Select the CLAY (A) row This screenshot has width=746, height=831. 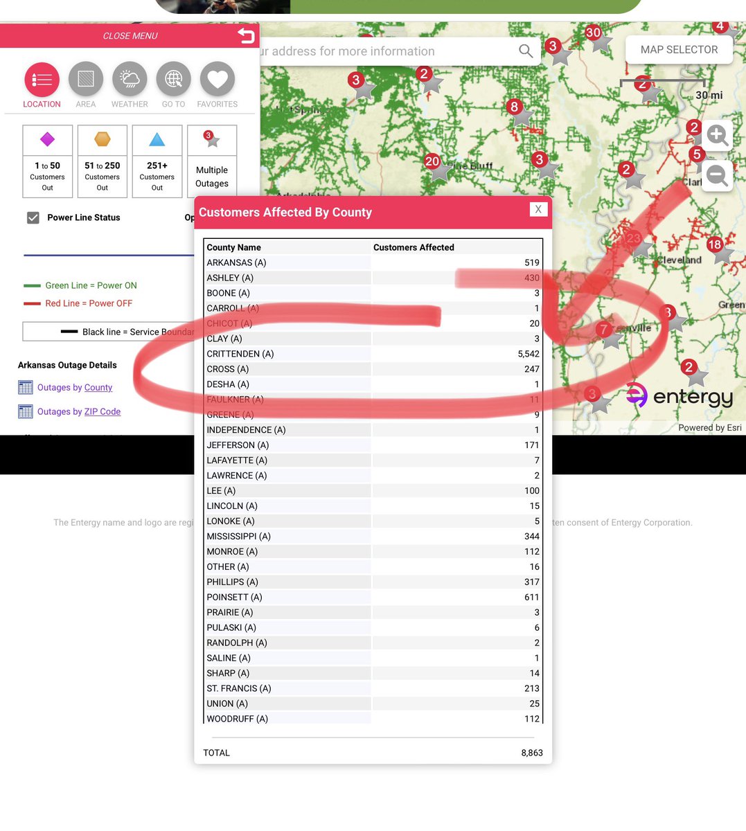tap(373, 339)
